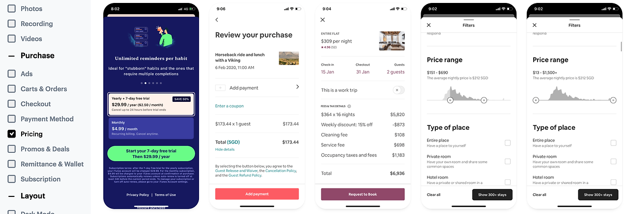
Task: Close the booking details screen with X
Action: 322,20
